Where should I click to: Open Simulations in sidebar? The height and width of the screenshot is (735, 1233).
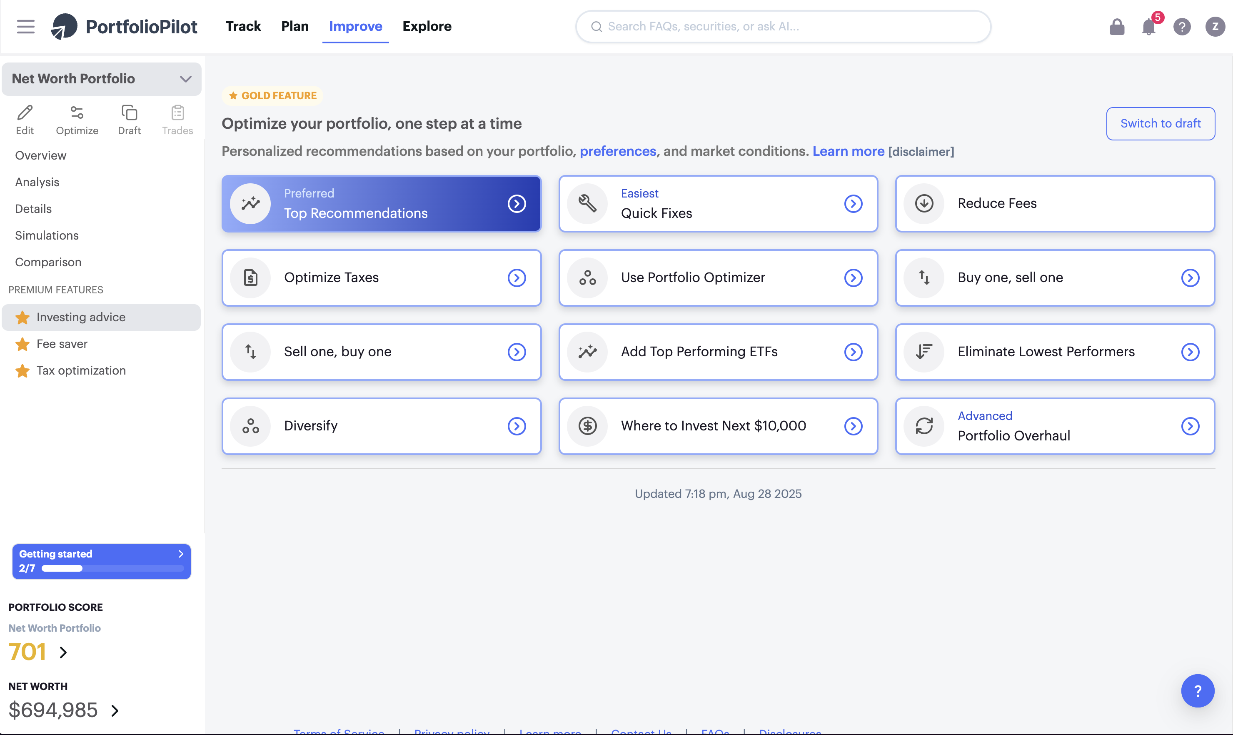click(x=47, y=236)
